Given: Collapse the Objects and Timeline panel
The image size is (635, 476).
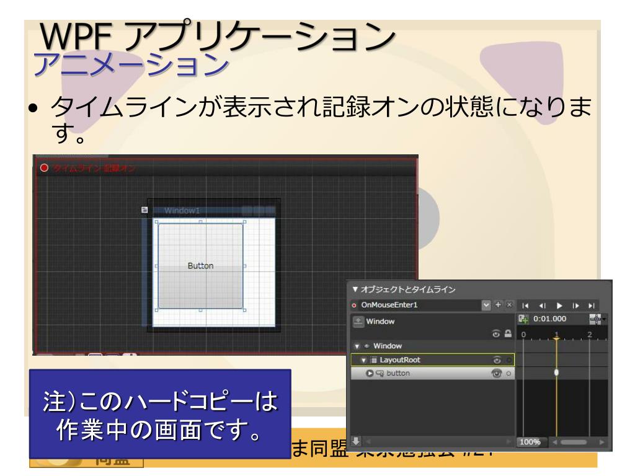Looking at the screenshot, I should (355, 289).
